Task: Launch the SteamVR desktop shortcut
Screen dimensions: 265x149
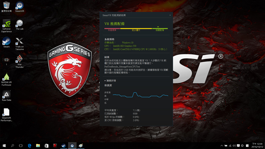Action: click(x=20, y=7)
